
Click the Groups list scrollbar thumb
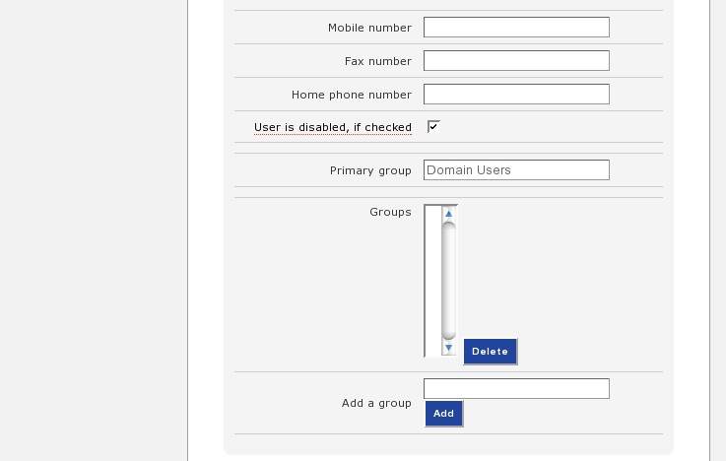(x=448, y=281)
